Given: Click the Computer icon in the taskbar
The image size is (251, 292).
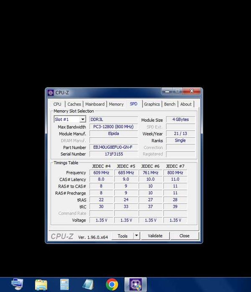Looking at the screenshot, I should pos(17,284).
